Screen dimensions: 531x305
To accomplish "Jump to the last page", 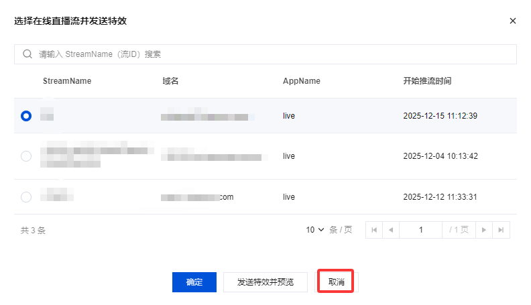I will (501, 230).
